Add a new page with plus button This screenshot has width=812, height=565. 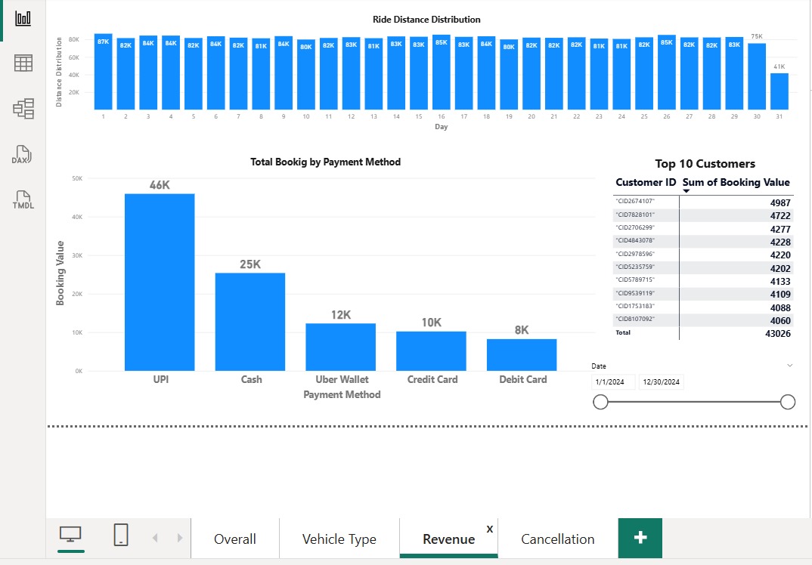click(x=640, y=538)
